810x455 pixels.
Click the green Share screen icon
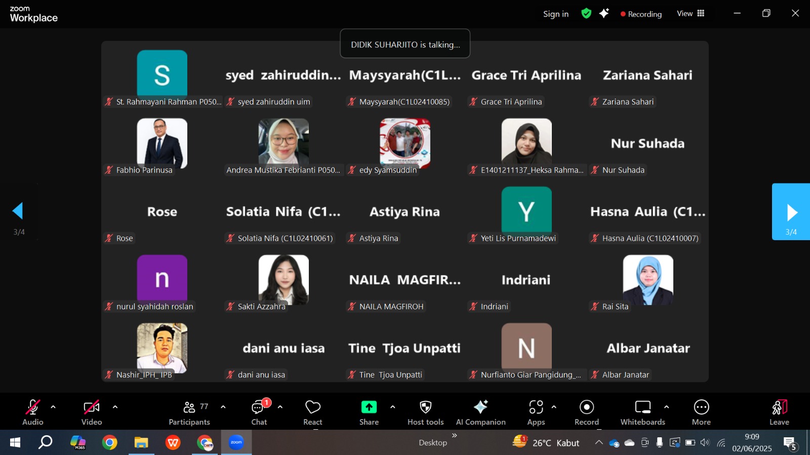click(369, 407)
